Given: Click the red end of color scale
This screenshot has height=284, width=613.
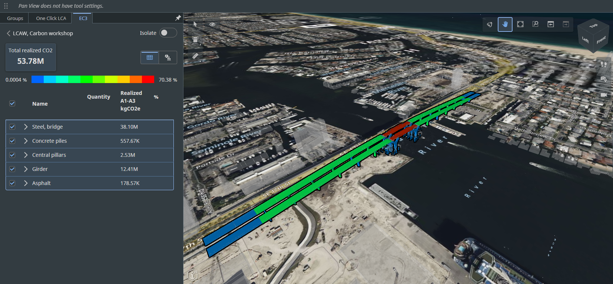Looking at the screenshot, I should pos(148,79).
